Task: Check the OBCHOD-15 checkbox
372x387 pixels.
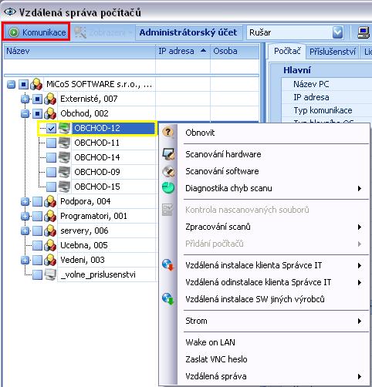Action: point(51,187)
